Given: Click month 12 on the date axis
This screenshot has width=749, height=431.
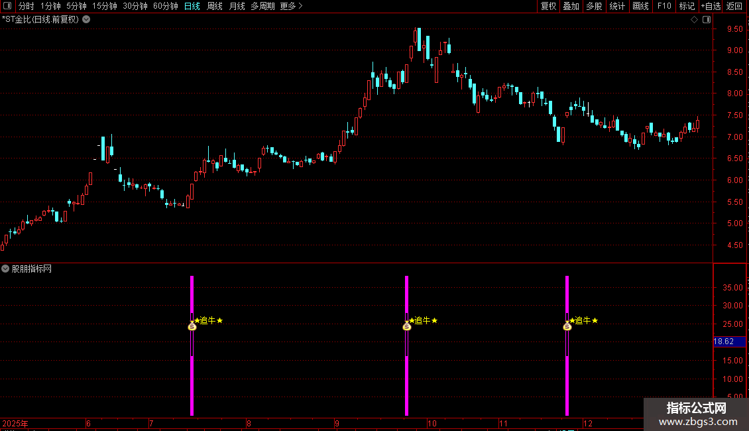Looking at the screenshot, I should tap(588, 423).
